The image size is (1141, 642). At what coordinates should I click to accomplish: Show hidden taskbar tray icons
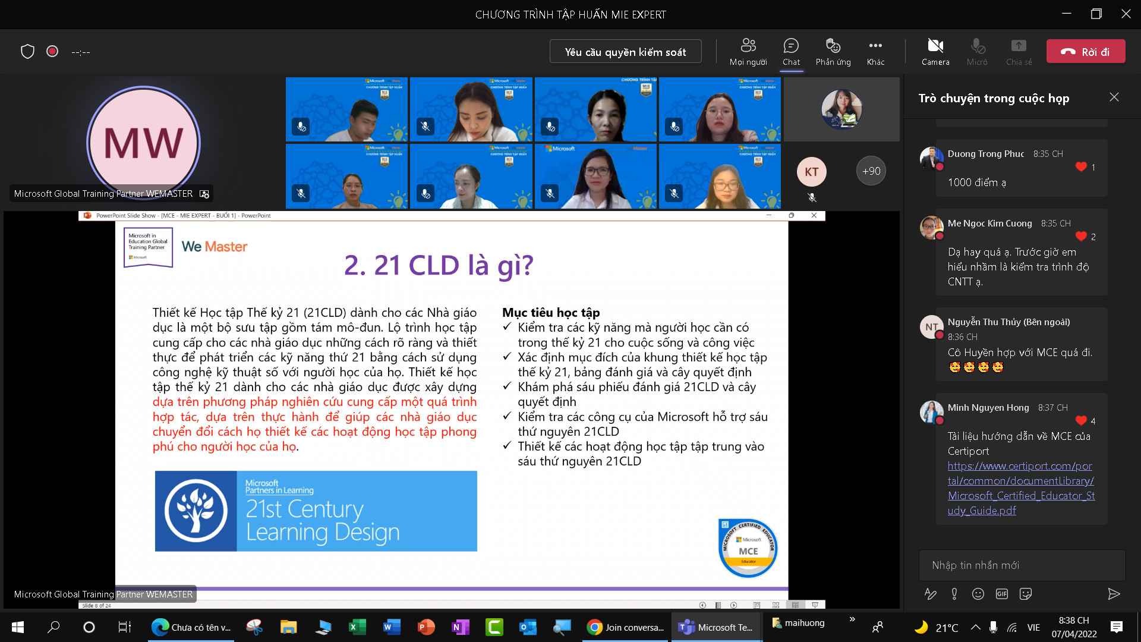pyautogui.click(x=975, y=627)
